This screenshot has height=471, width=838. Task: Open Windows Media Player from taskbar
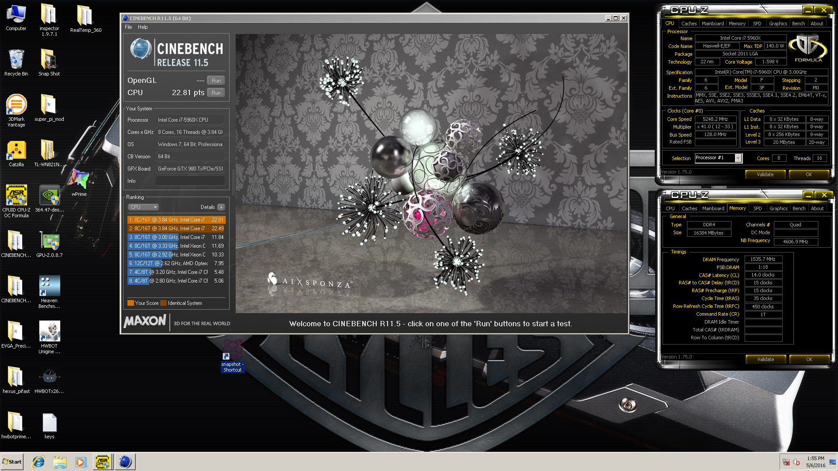[81, 462]
